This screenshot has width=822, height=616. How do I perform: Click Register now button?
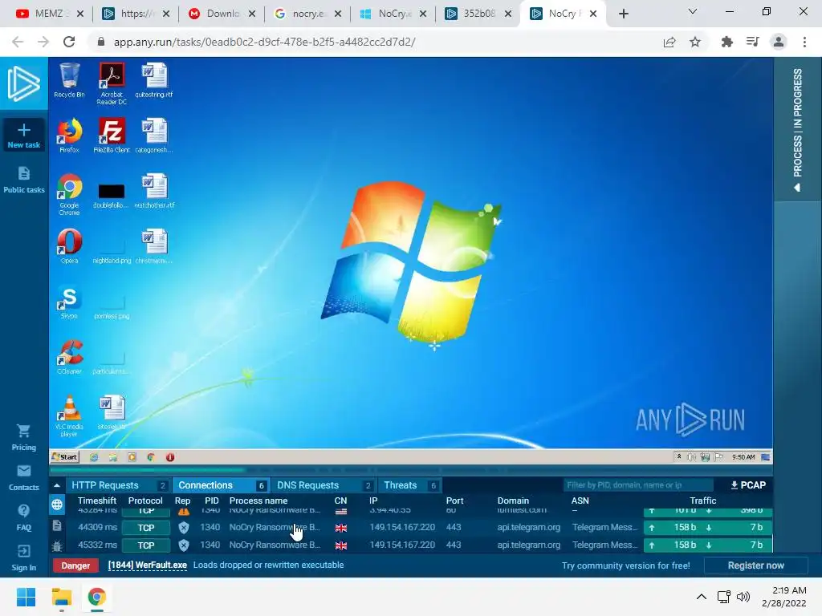click(755, 565)
